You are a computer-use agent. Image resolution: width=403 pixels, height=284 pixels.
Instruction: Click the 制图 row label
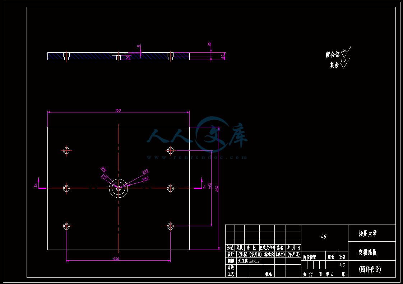click(x=231, y=261)
